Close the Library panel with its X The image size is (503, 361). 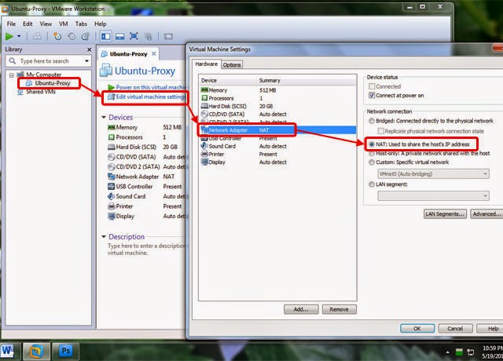click(x=89, y=49)
